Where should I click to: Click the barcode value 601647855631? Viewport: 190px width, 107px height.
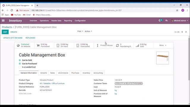click(x=46, y=90)
